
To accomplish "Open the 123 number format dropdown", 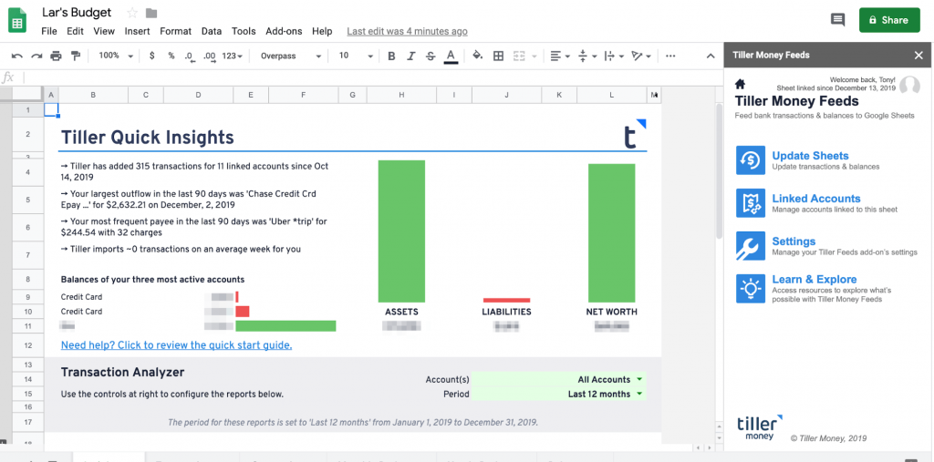I will click(232, 56).
